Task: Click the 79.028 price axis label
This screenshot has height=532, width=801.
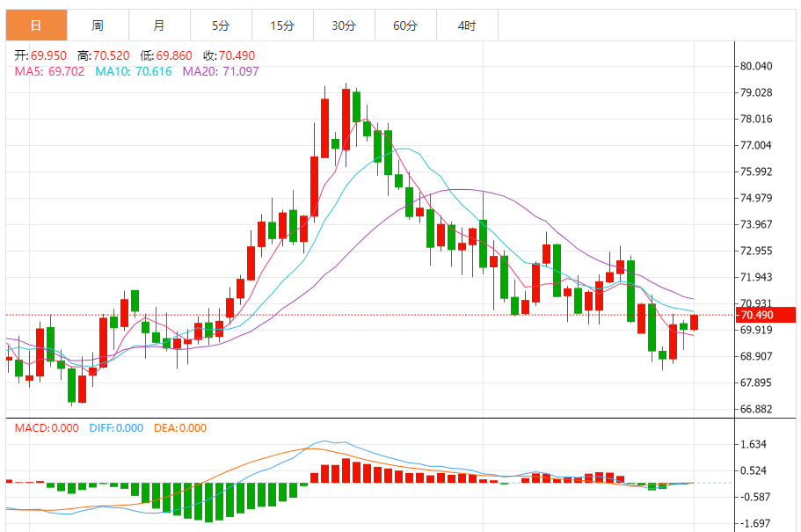Action: pyautogui.click(x=756, y=92)
